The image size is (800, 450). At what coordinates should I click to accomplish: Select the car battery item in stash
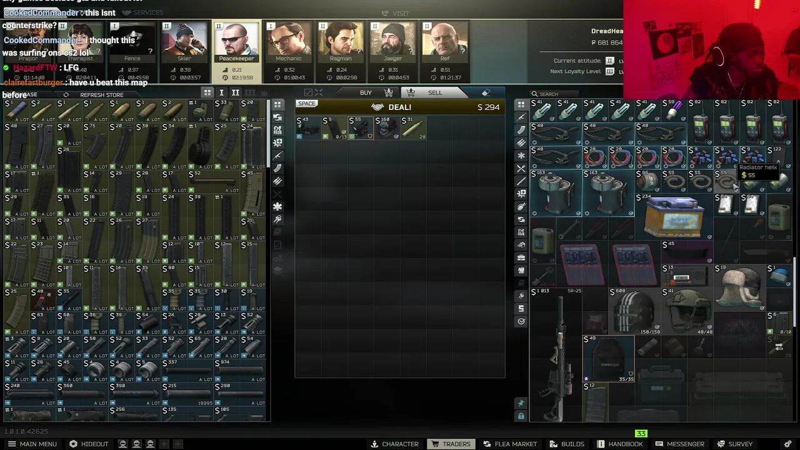(x=674, y=216)
